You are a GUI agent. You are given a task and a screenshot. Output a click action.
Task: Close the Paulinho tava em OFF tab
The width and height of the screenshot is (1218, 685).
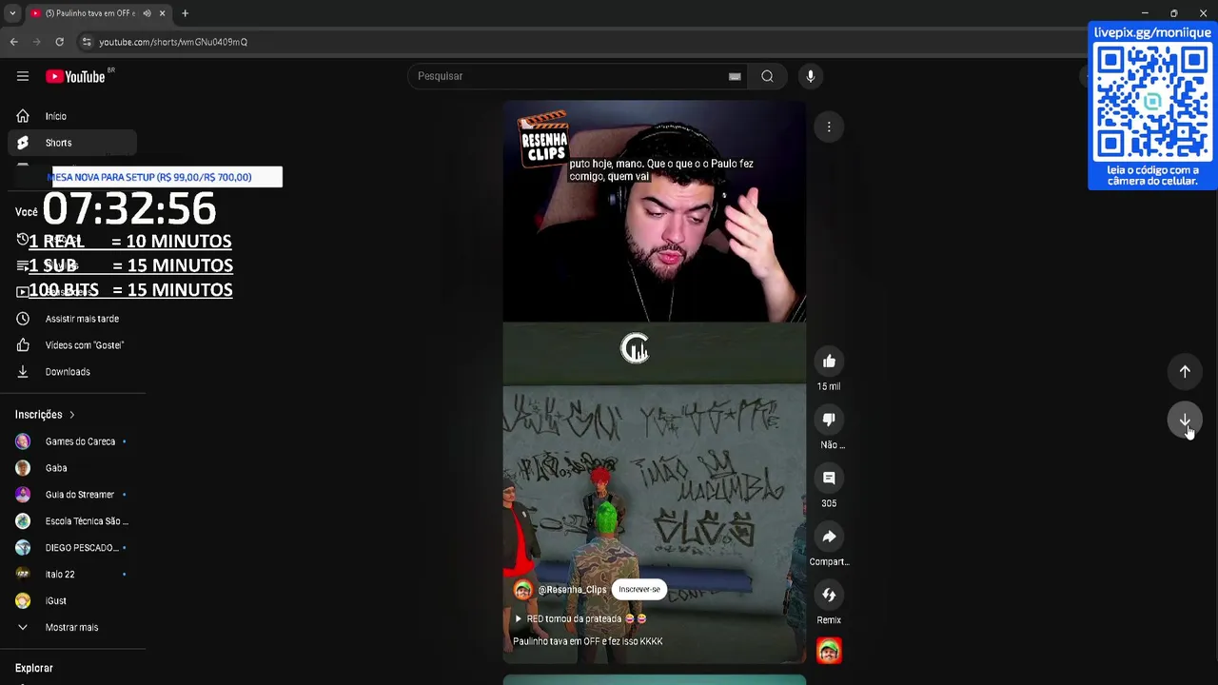click(x=162, y=13)
